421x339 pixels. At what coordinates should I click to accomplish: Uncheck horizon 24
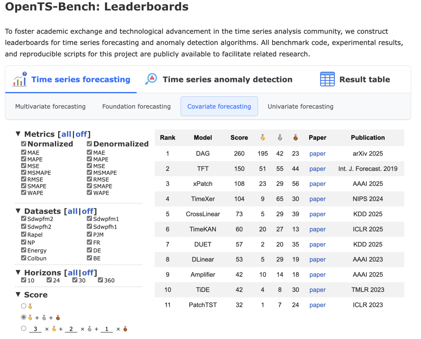coord(49,280)
